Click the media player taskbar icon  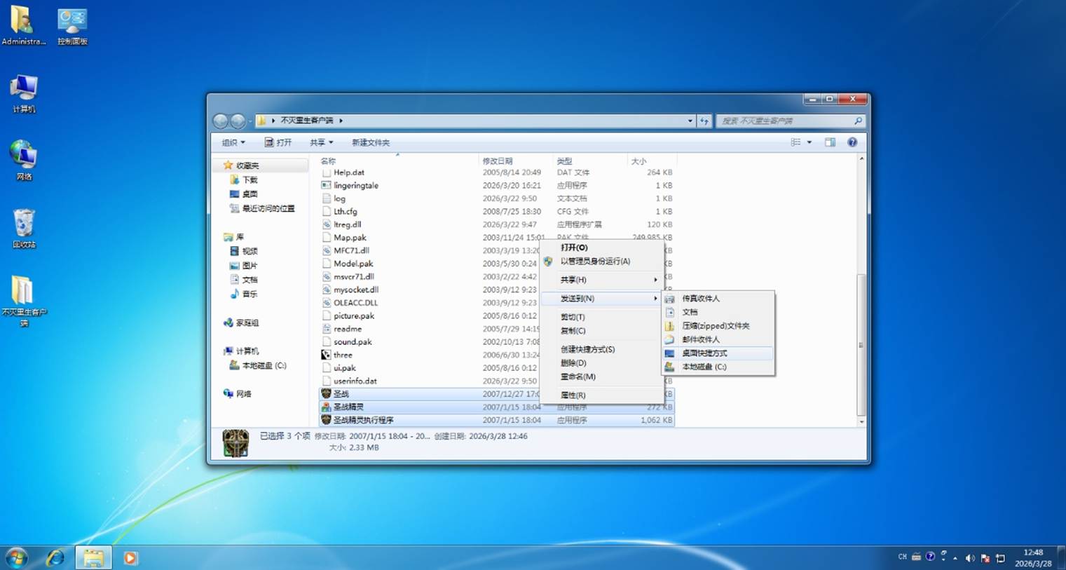130,558
